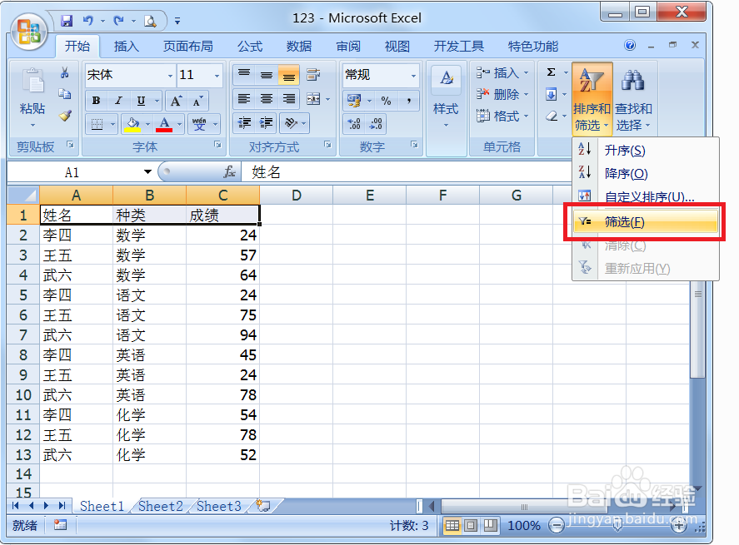Apply yellow fill color bucket
The width and height of the screenshot is (739, 545).
tap(132, 124)
